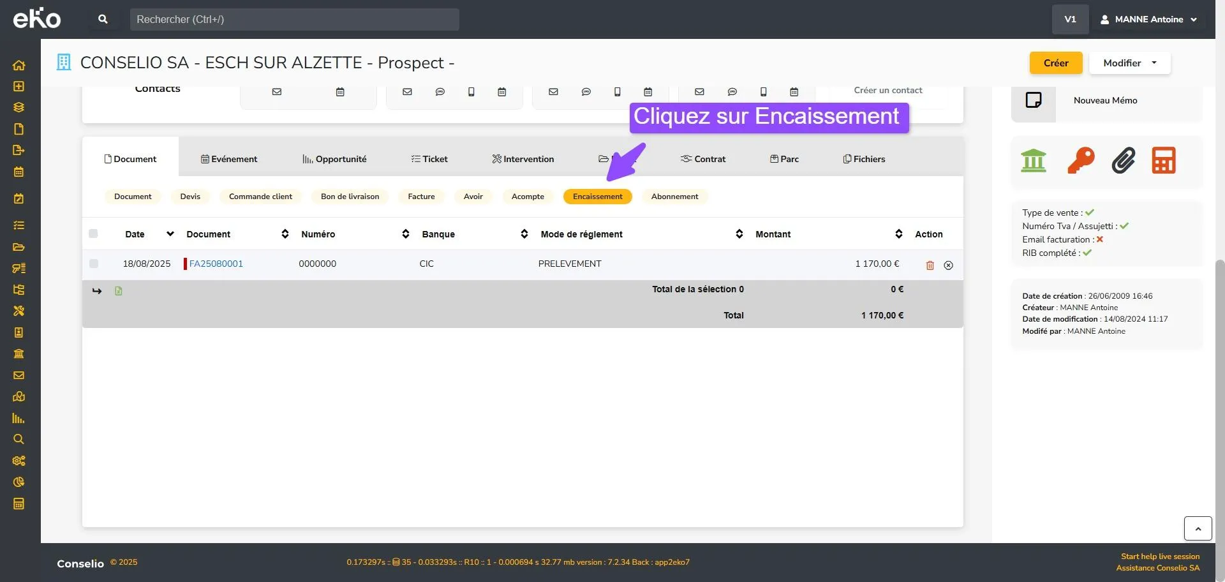The width and height of the screenshot is (1225, 582).
Task: Switch to the Contrat tab
Action: (702, 159)
